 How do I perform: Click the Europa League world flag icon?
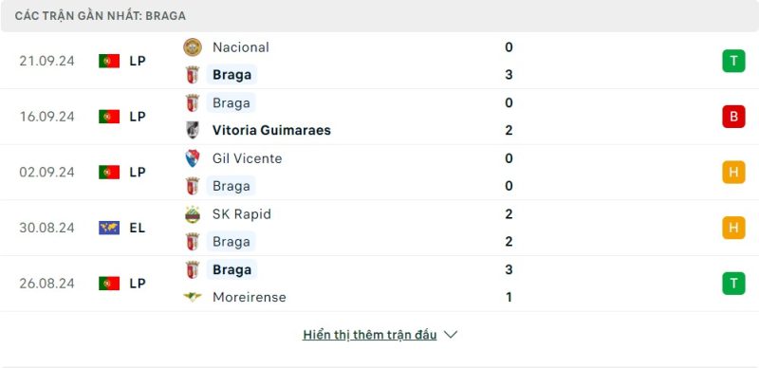(x=109, y=228)
